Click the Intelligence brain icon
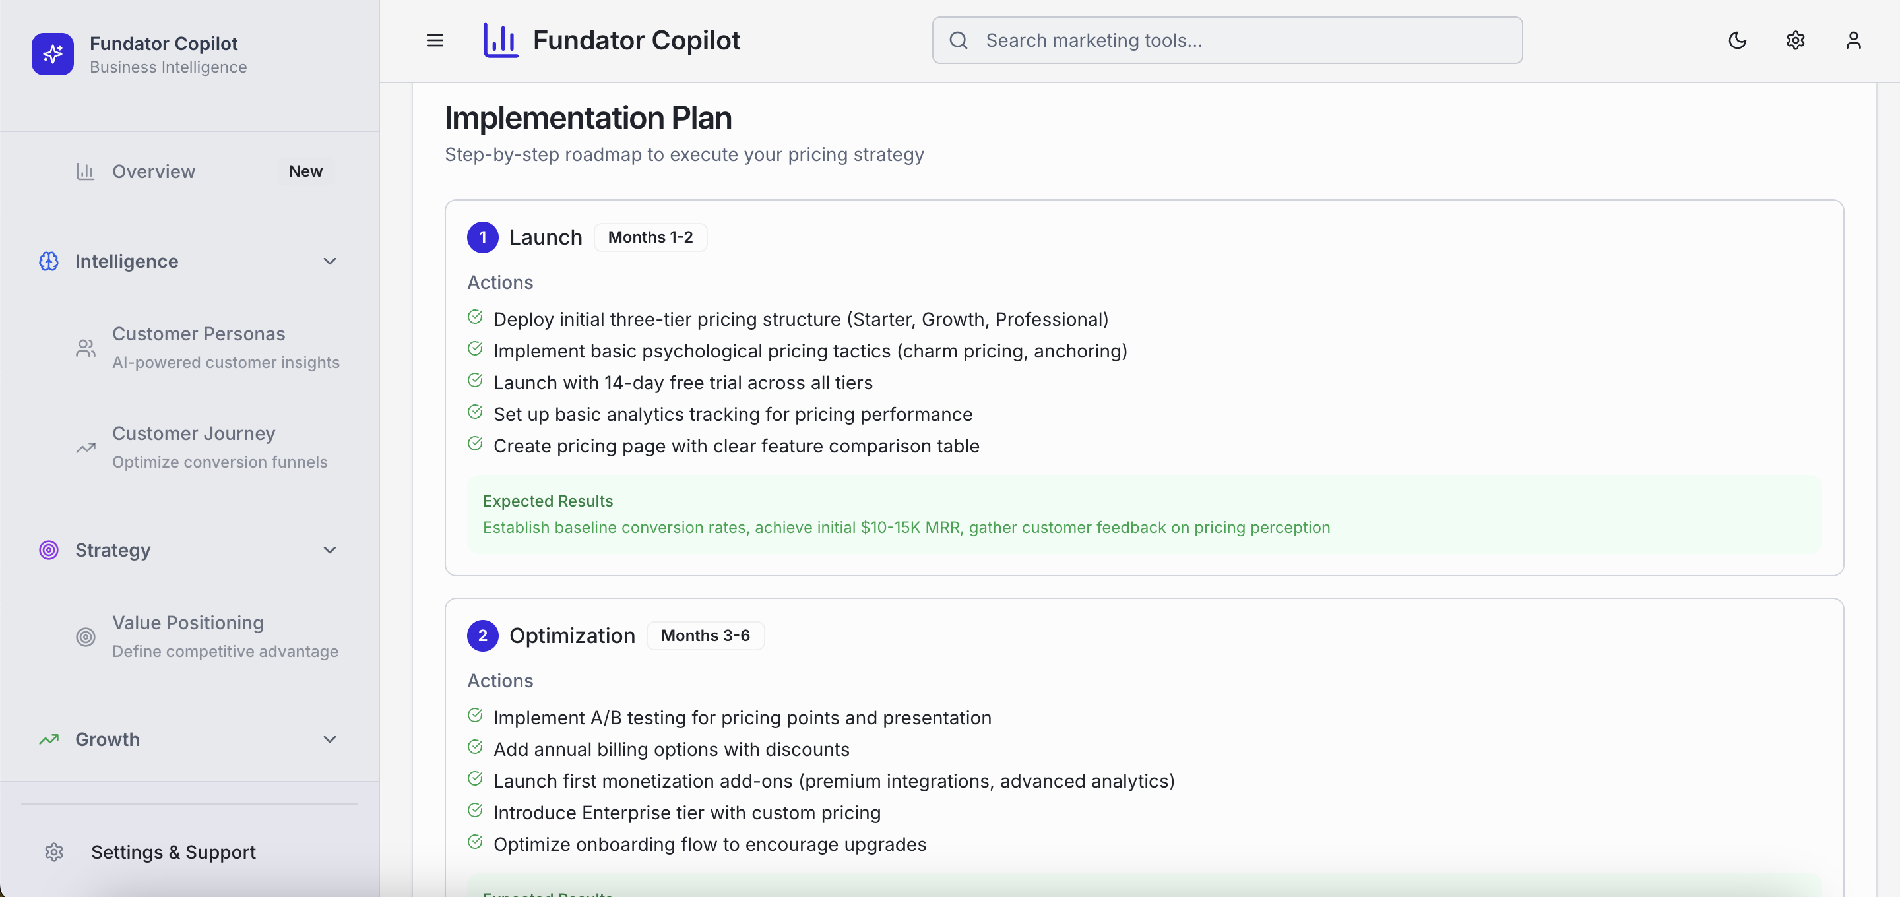This screenshot has width=1900, height=897. coord(49,261)
